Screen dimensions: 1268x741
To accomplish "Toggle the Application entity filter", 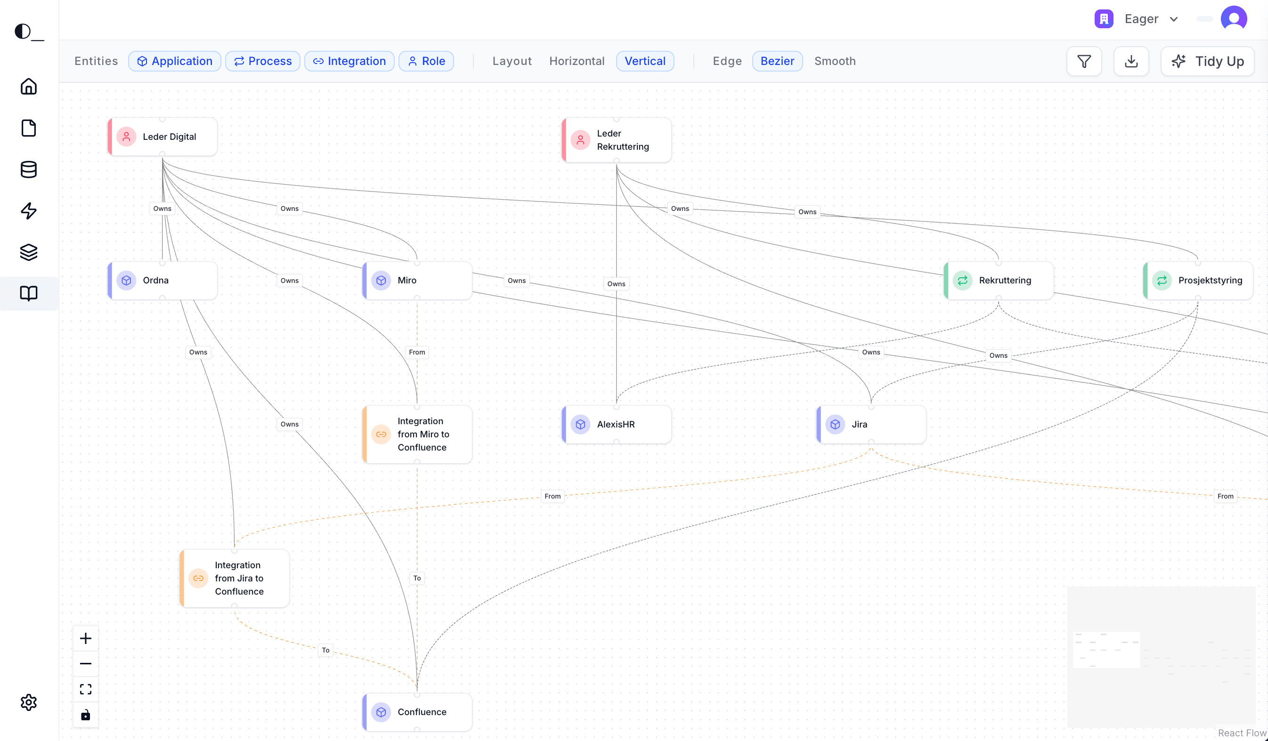I will tap(175, 61).
